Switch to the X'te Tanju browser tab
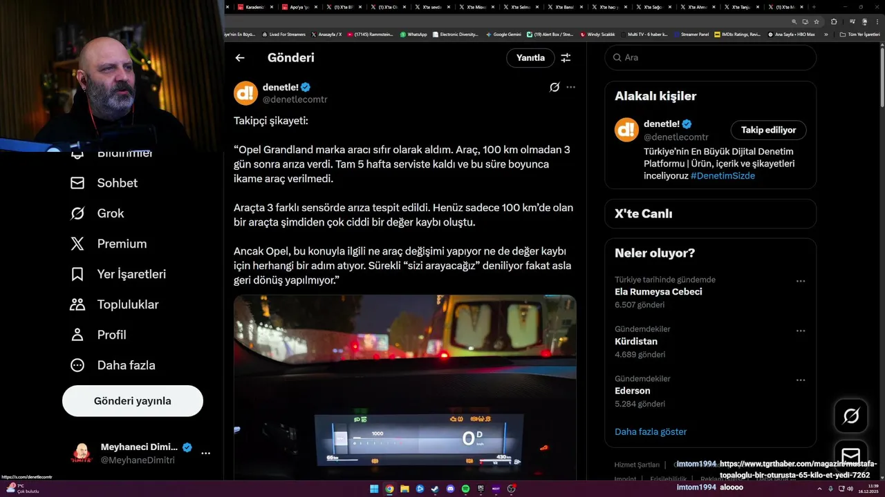The image size is (885, 497). [740, 7]
